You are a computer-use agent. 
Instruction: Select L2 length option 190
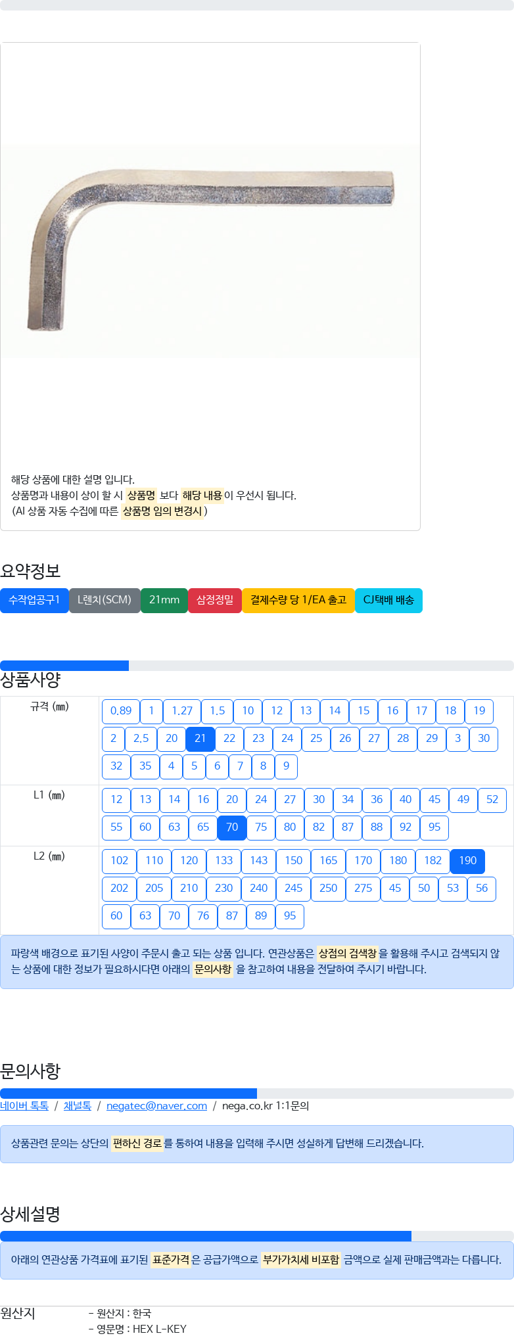[468, 861]
